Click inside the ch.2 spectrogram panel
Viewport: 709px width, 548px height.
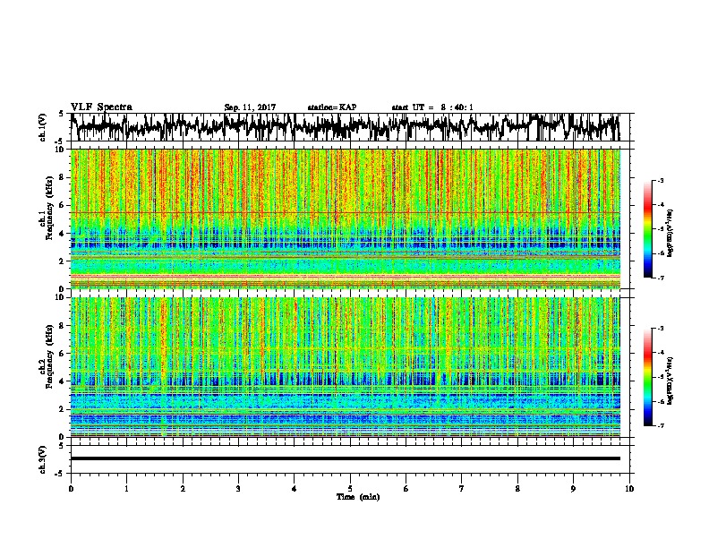tap(346, 367)
